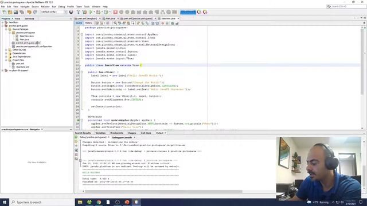Open the Breakpoints tab
367x206 pixels.
[x=116, y=133]
